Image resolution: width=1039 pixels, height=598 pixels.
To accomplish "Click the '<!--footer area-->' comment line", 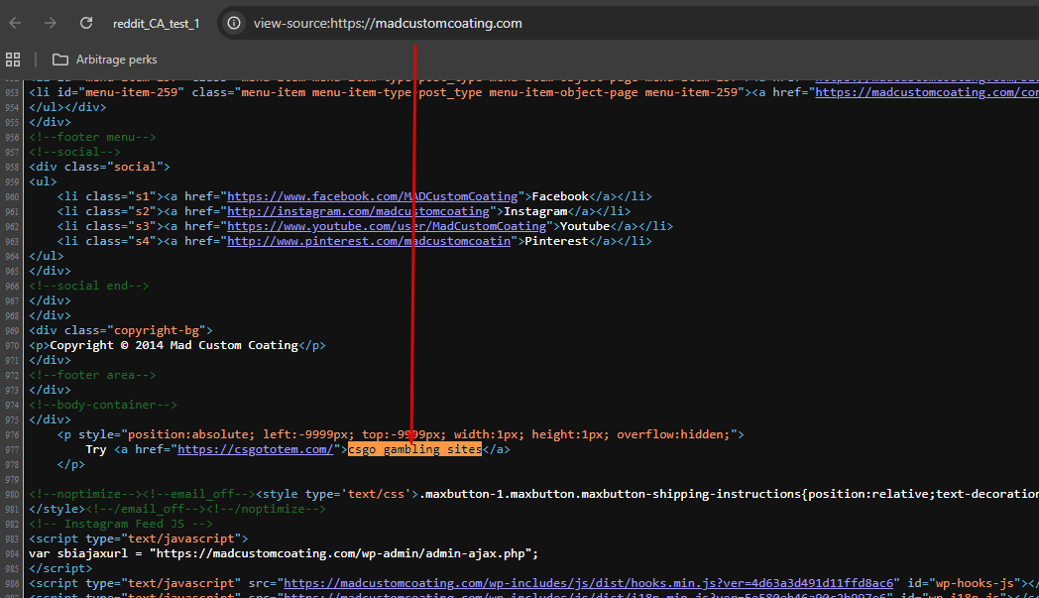I will click(93, 375).
